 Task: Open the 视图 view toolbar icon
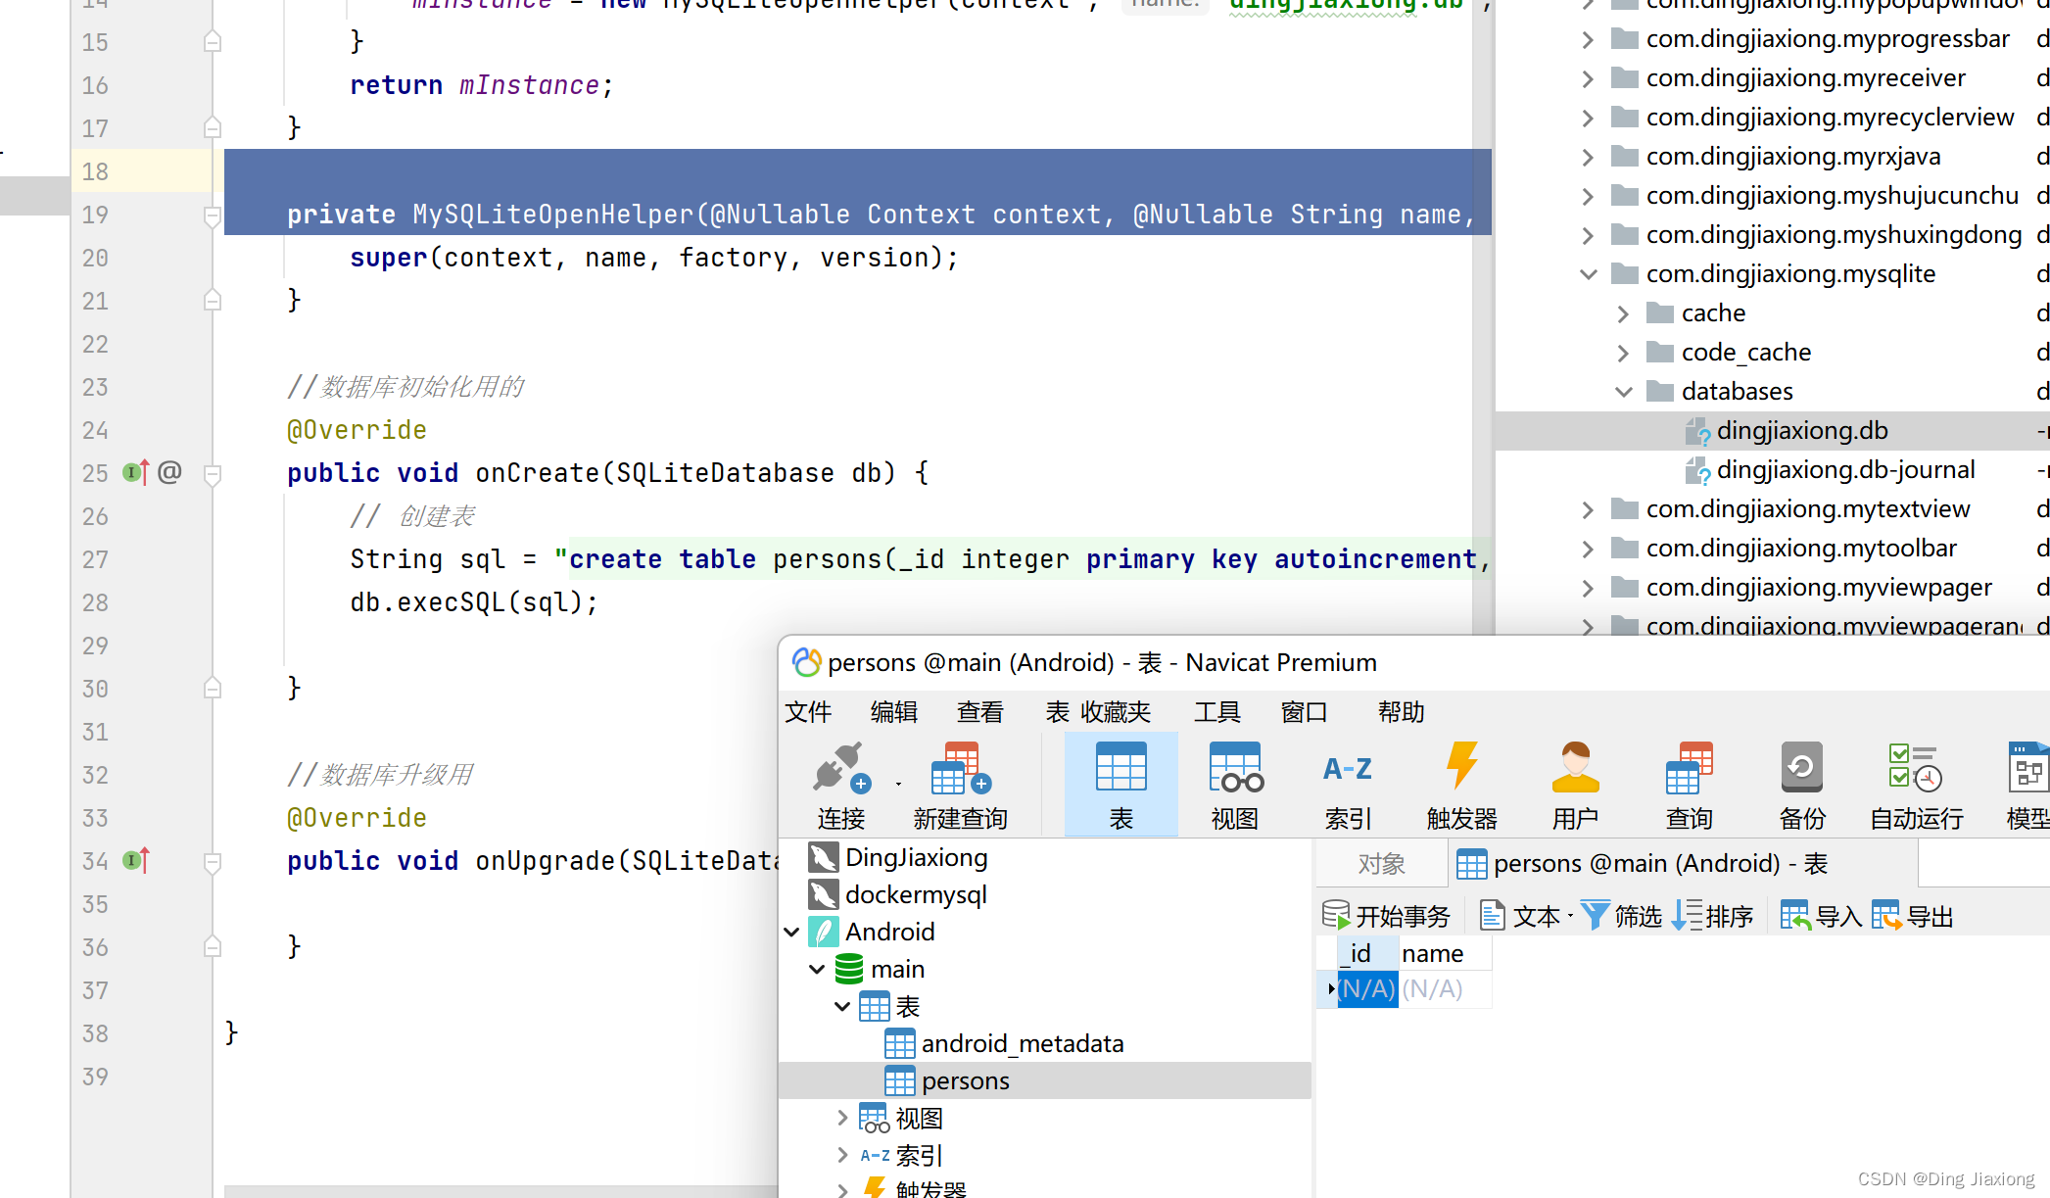coord(1234,786)
